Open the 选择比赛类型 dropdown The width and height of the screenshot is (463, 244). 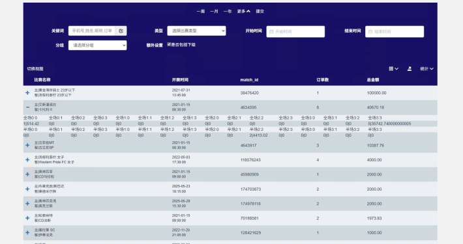(196, 31)
